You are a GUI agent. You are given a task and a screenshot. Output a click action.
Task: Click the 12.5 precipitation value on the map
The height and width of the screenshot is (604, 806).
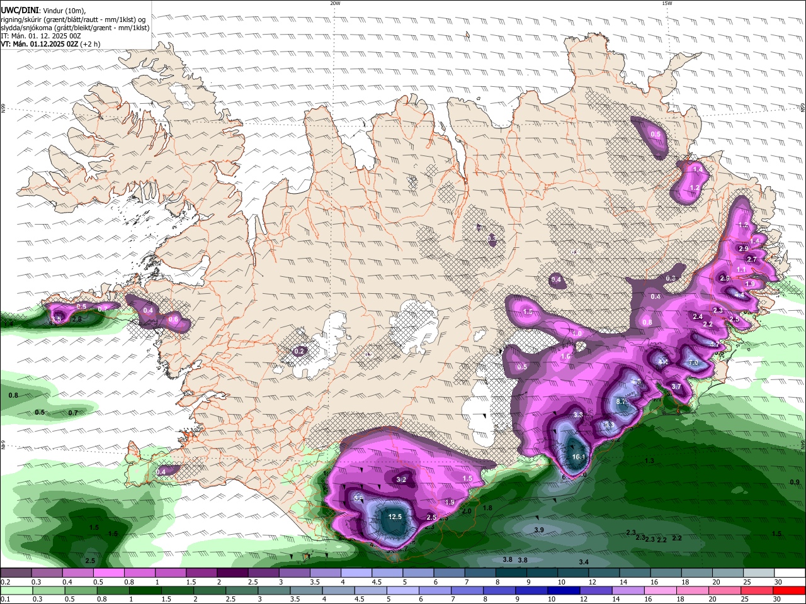[x=395, y=517]
